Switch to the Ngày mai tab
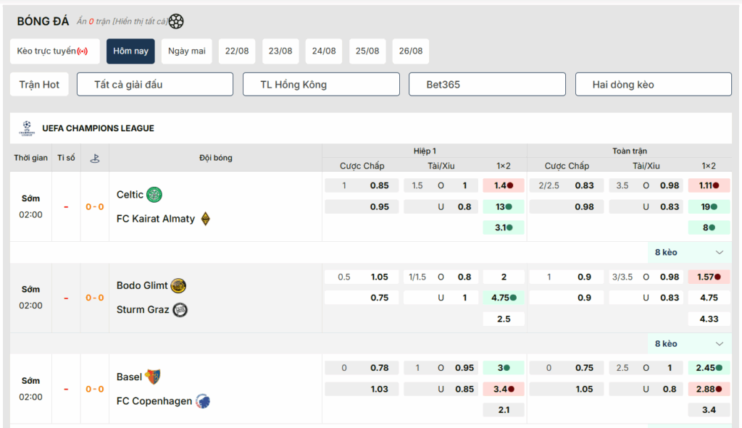 coord(187,51)
